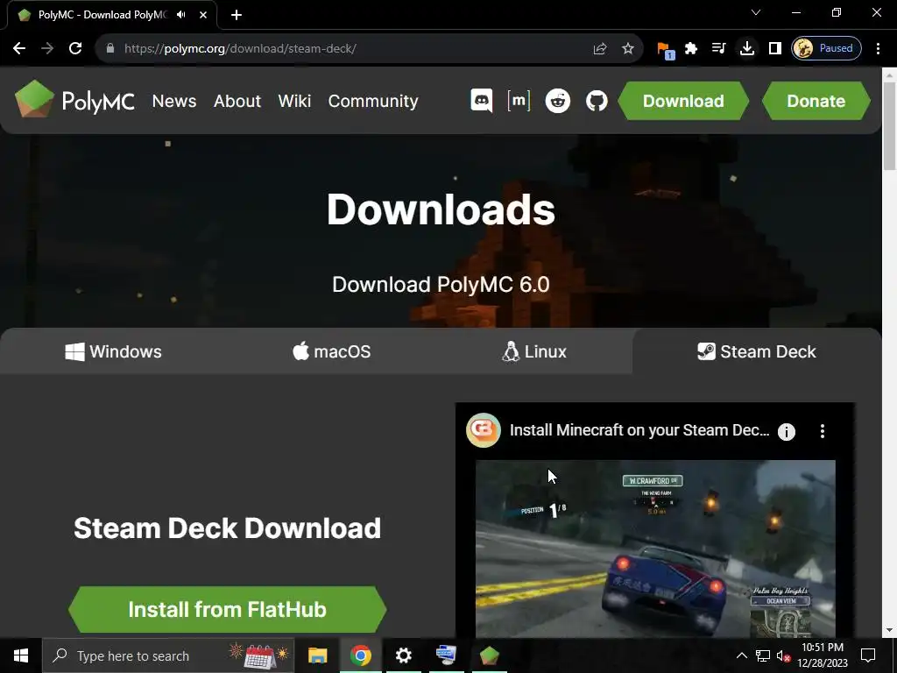Open Settings gear in taskbar
The image size is (897, 673).
(x=403, y=655)
